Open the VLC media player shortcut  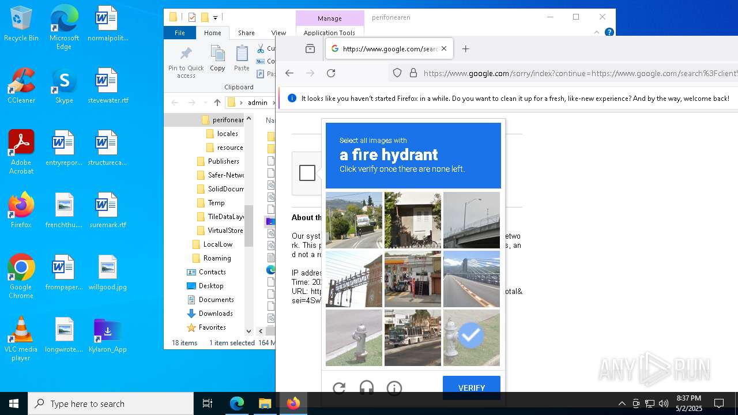coord(21,339)
